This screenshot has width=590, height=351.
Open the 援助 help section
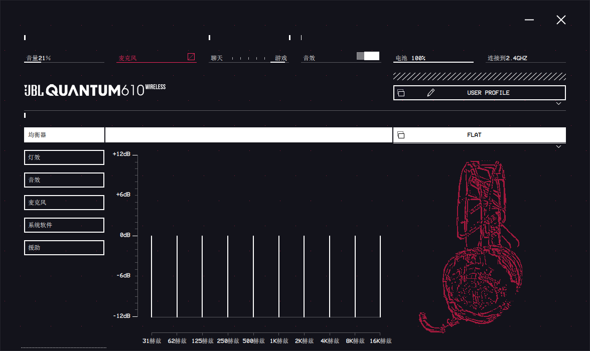point(64,248)
